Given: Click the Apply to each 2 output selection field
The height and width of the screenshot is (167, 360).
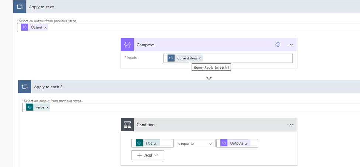Looking at the screenshot, I should coord(191,107).
